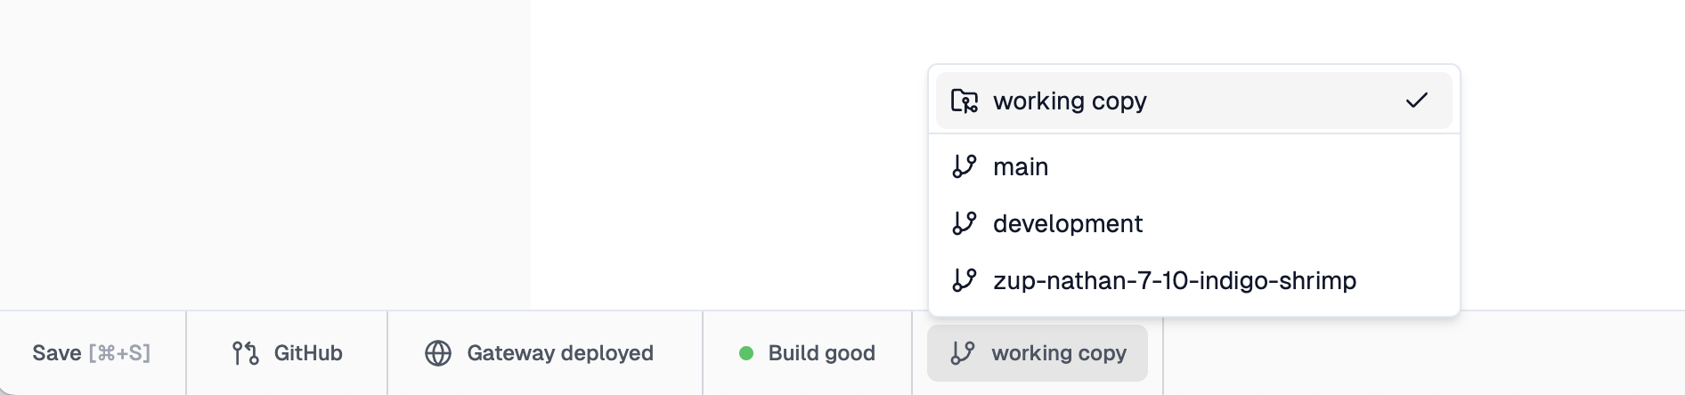The image size is (1685, 395).
Task: Save the project with Save button
Action: tap(92, 353)
